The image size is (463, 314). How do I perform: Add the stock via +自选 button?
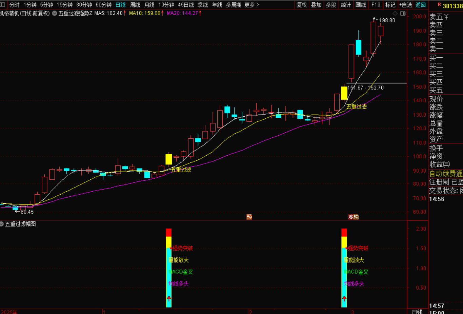[x=405, y=5]
